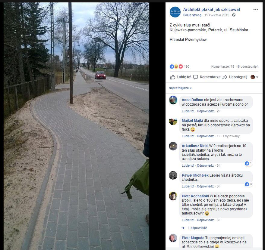The height and width of the screenshot is (250, 265).
Task: Click the Lubię to! thumbs-up icon under the post
Action: (x=172, y=77)
